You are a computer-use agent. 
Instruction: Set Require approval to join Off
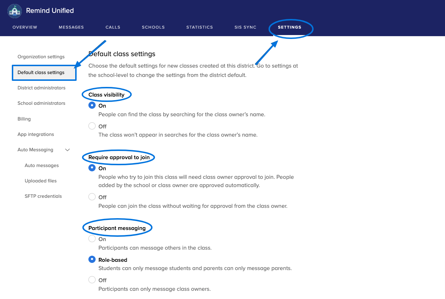click(x=92, y=197)
